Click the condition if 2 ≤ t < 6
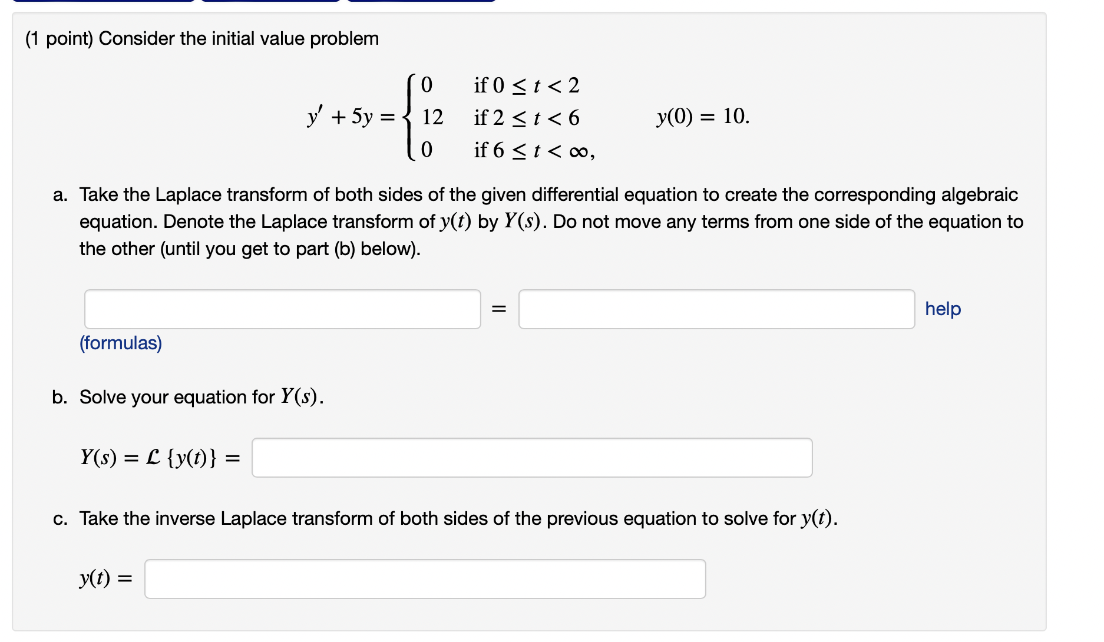1104x642 pixels. [x=526, y=120]
